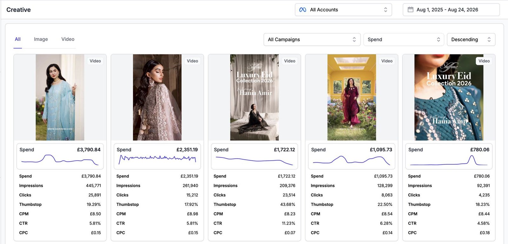Open the All Accounts dropdown
The image size is (508, 244).
click(343, 10)
